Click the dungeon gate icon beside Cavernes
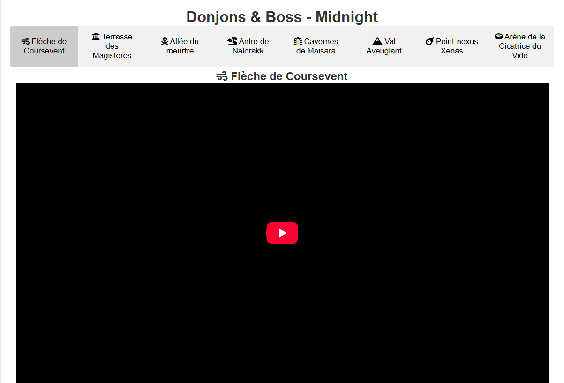Image resolution: width=564 pixels, height=383 pixels. tap(298, 41)
